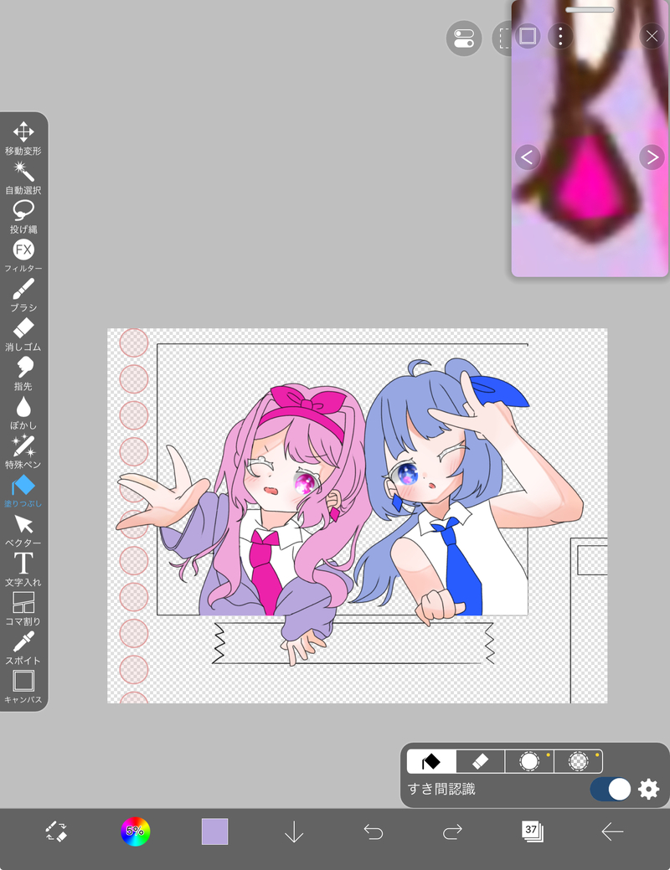Toggle the すき間認識 gap recognition switch
The image size is (670, 870).
[x=610, y=789]
